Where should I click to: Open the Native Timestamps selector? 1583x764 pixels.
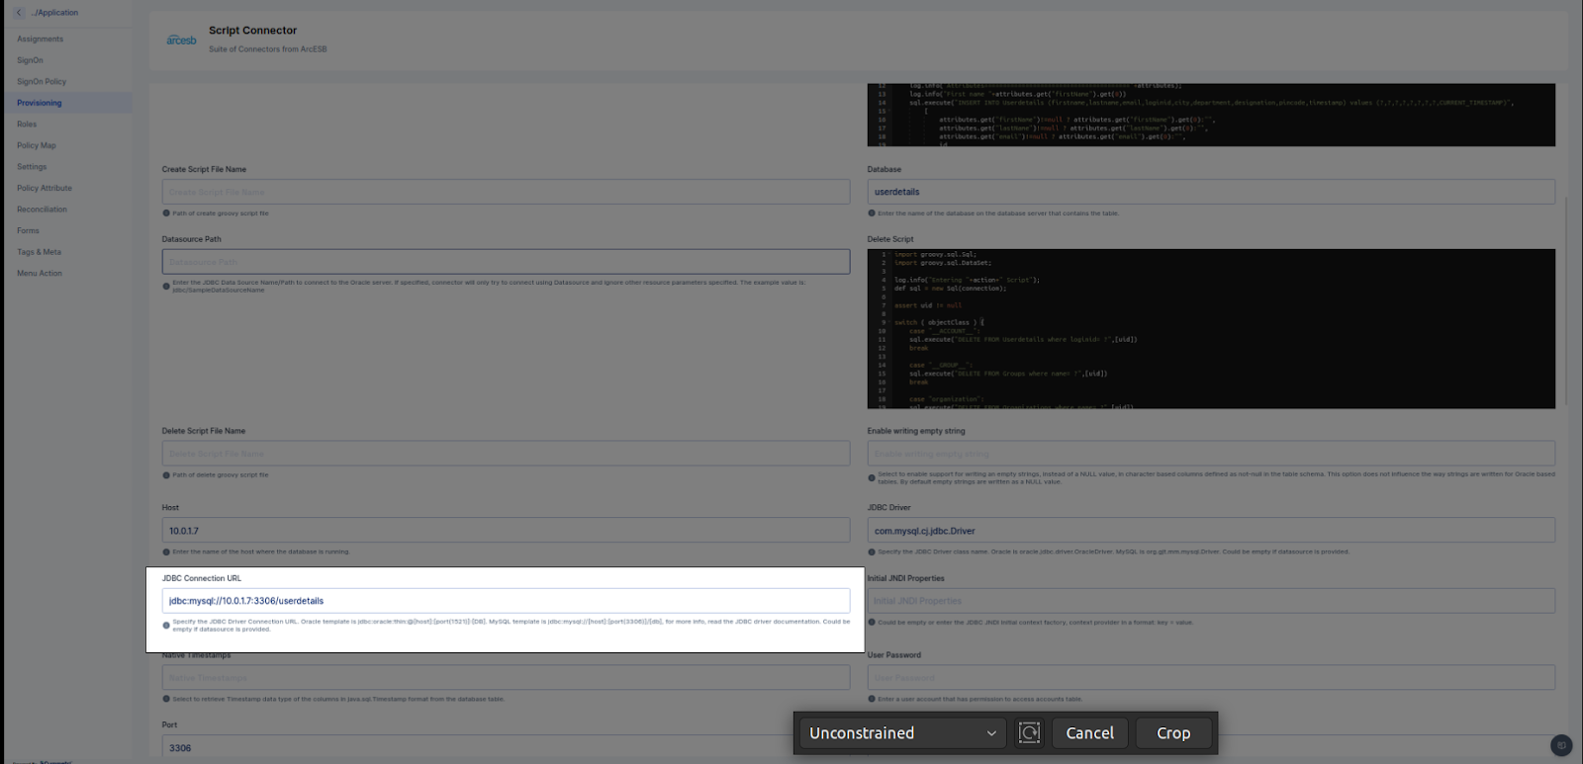pyautogui.click(x=506, y=677)
